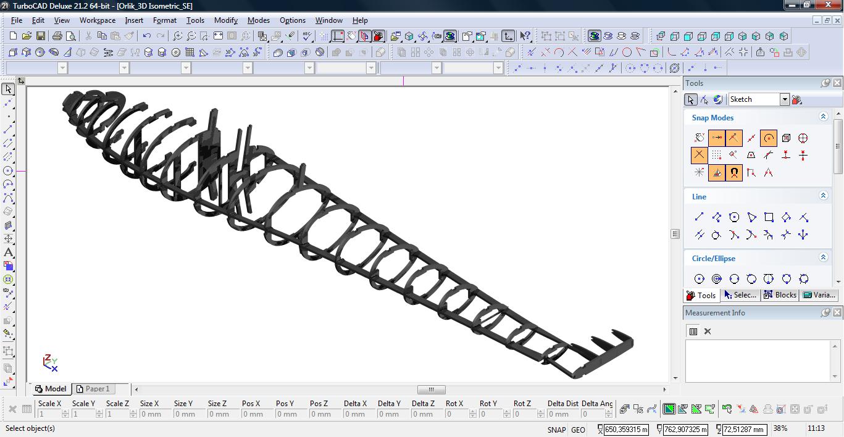Image resolution: width=844 pixels, height=437 pixels.
Task: Click the Zoom In magnifier icon
Action: point(177,36)
